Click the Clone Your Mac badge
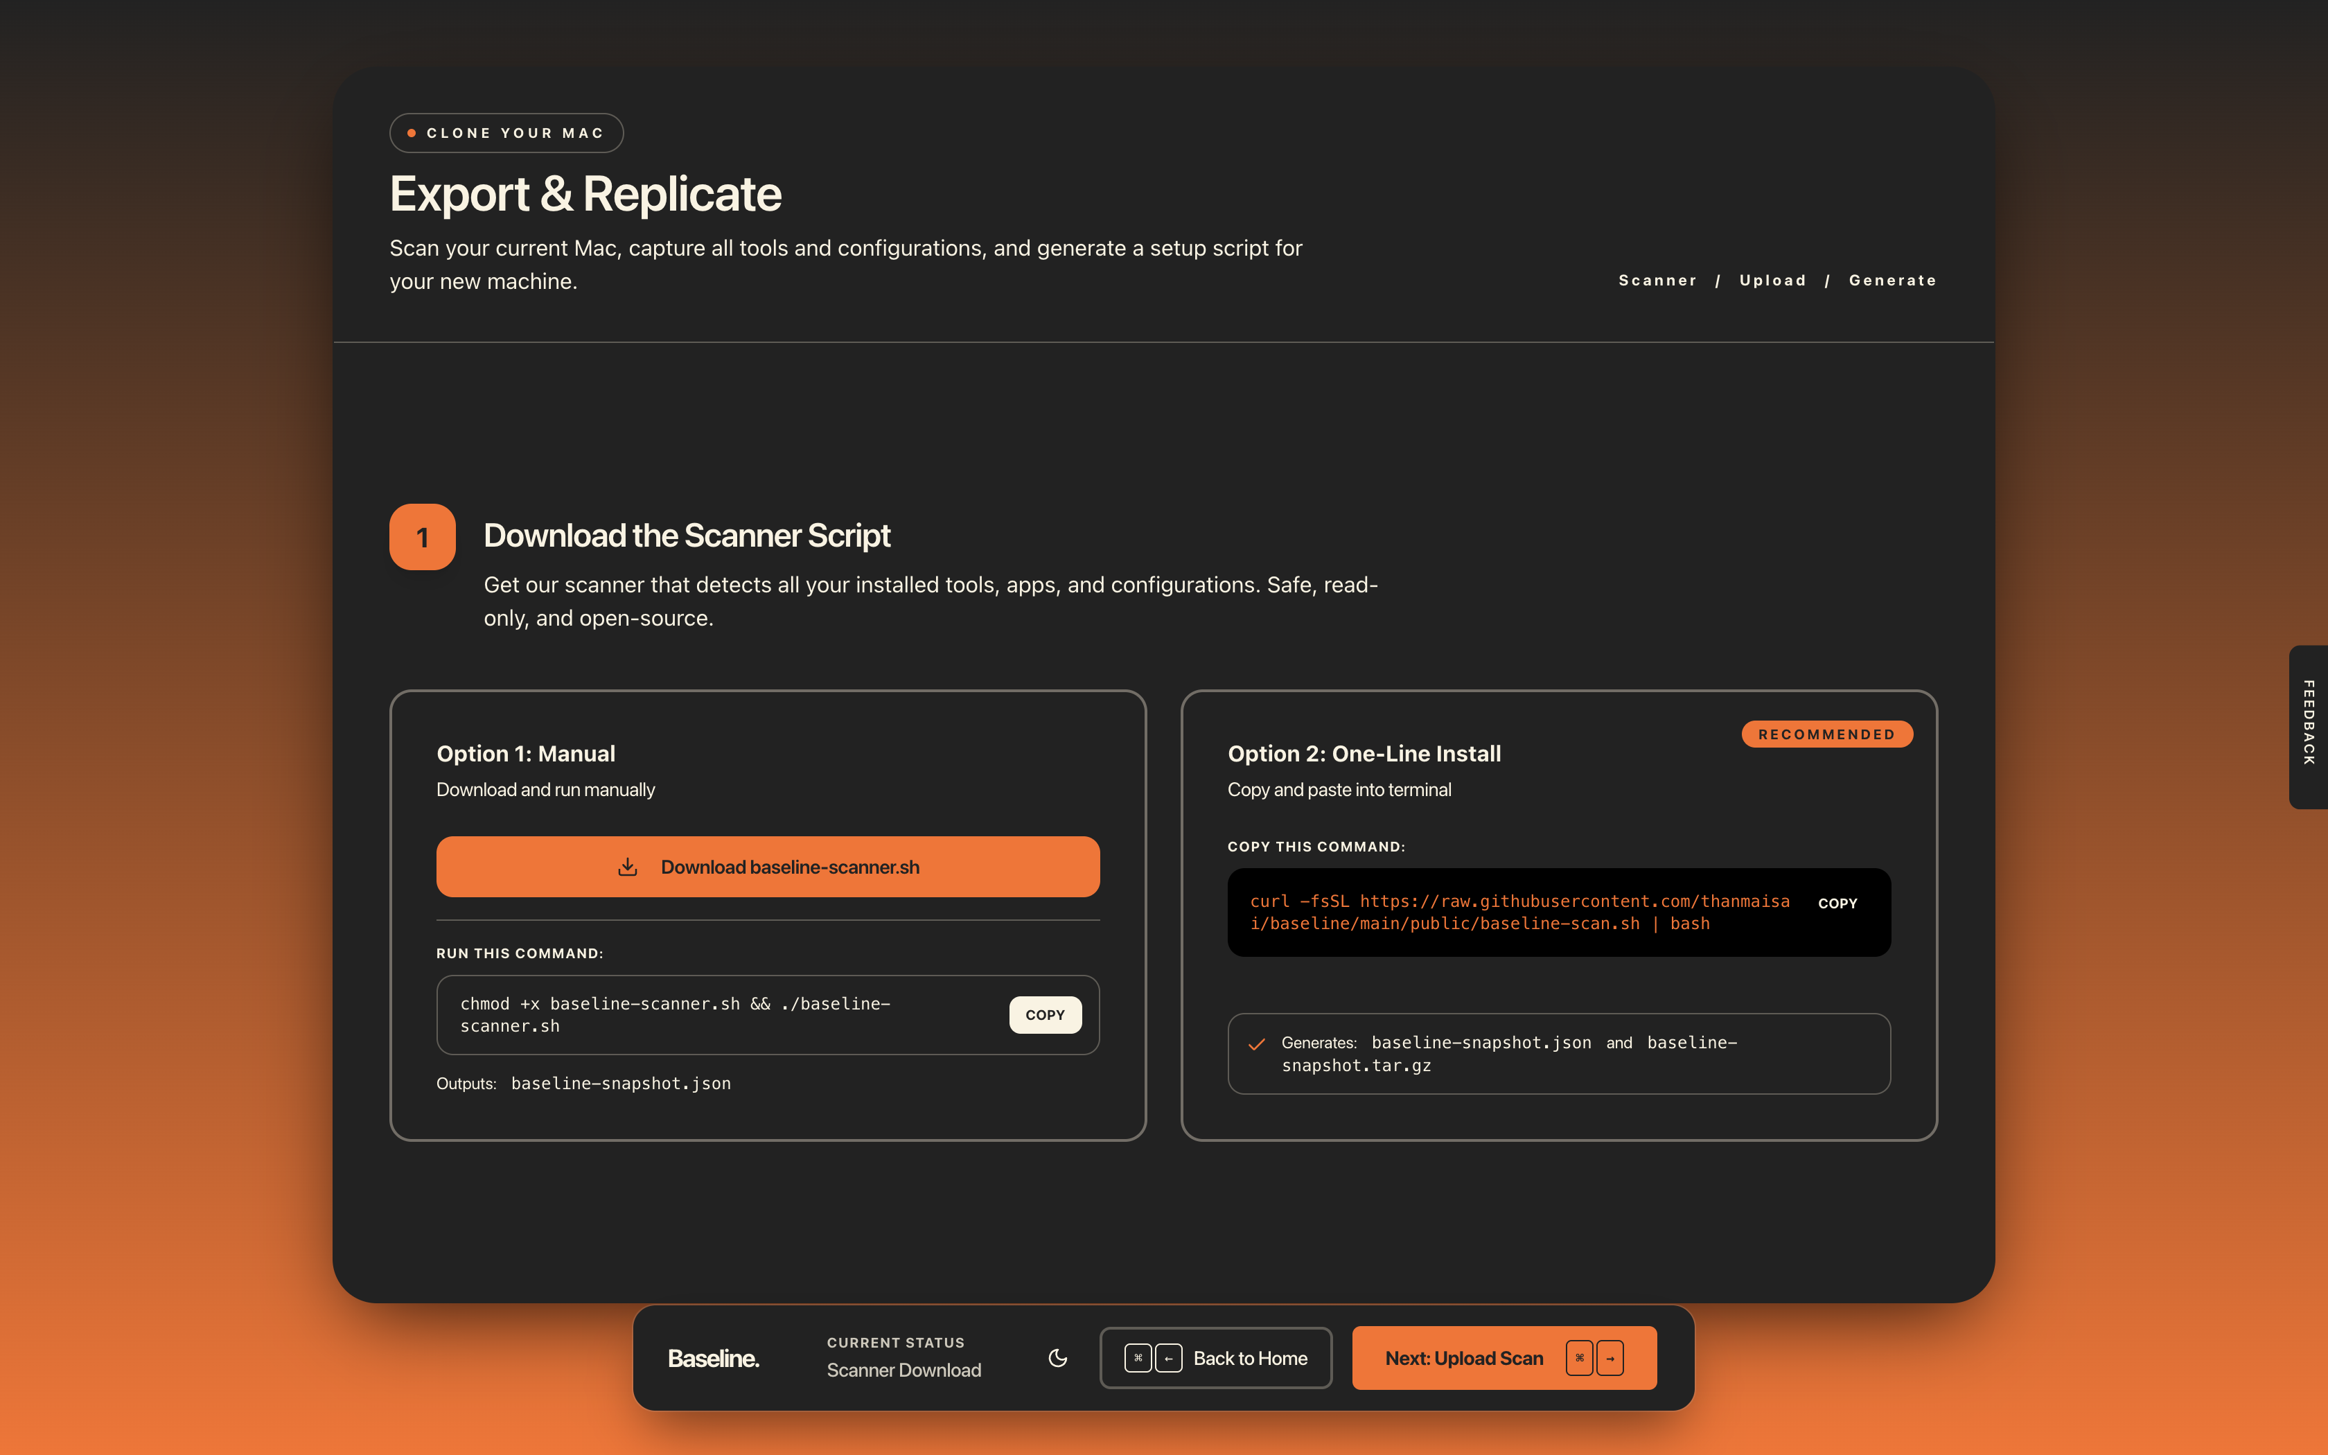Image resolution: width=2328 pixels, height=1455 pixels. click(506, 133)
